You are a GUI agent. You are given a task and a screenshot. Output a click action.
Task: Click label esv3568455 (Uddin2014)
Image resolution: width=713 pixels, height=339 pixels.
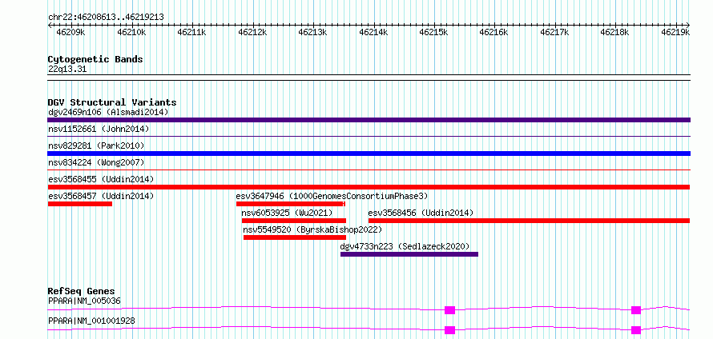pyautogui.click(x=101, y=179)
